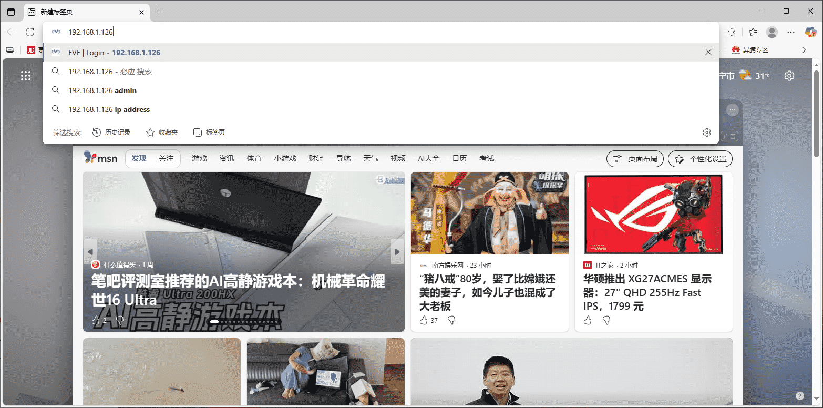Click the help question mark icon
This screenshot has height=408, width=823.
tap(799, 396)
